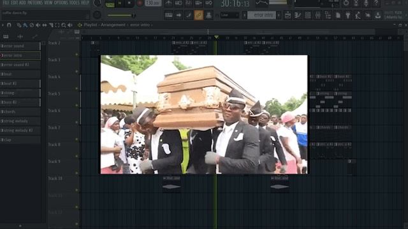The width and height of the screenshot is (408, 229).
Task: Select the Playlist playback speaker tool
Action: tap(70, 25)
